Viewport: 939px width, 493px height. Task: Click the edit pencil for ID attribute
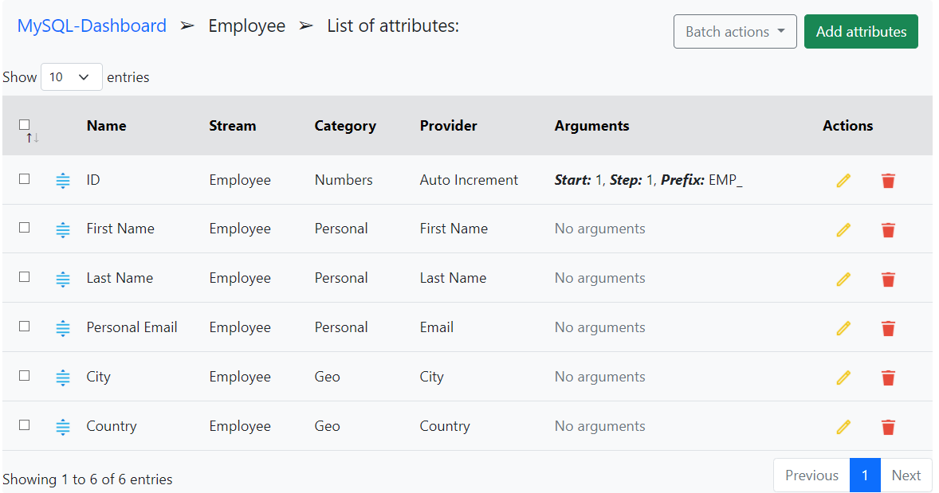pyautogui.click(x=843, y=181)
